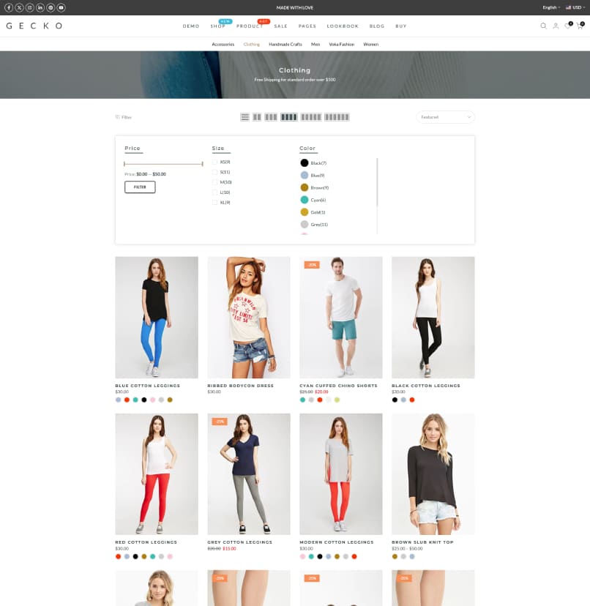The width and height of the screenshot is (590, 606).
Task: Open the Black Cotton Leggings product image
Action: pyautogui.click(x=433, y=318)
